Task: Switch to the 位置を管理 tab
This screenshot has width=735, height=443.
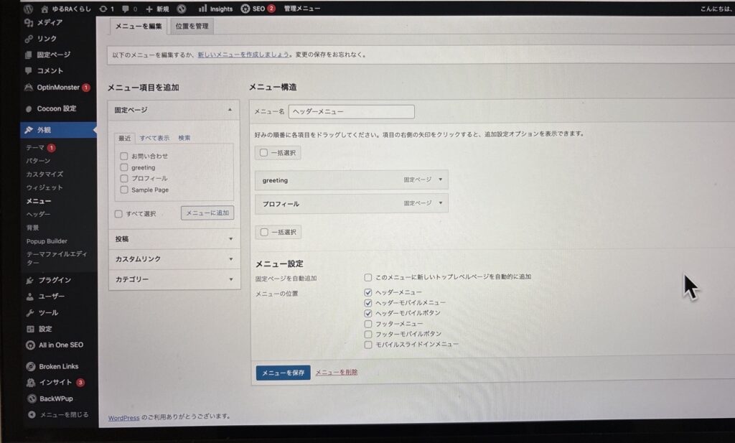Action: (x=192, y=27)
